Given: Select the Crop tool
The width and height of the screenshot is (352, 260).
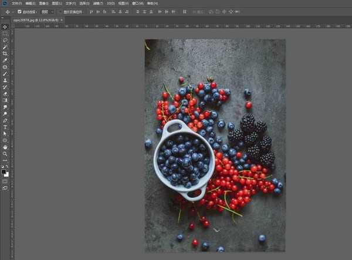Looking at the screenshot, I should click(x=5, y=53).
